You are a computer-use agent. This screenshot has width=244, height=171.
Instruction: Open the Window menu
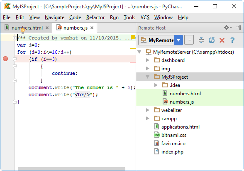pos(163,17)
